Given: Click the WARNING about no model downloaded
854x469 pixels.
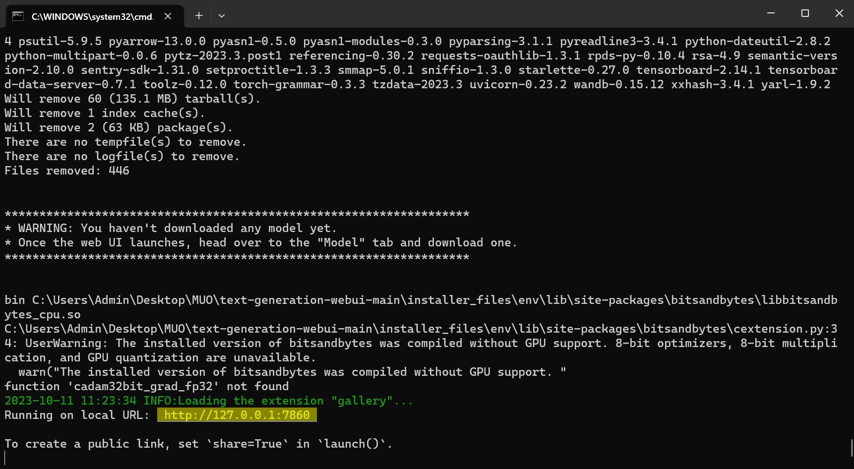Looking at the screenshot, I should [x=170, y=228].
